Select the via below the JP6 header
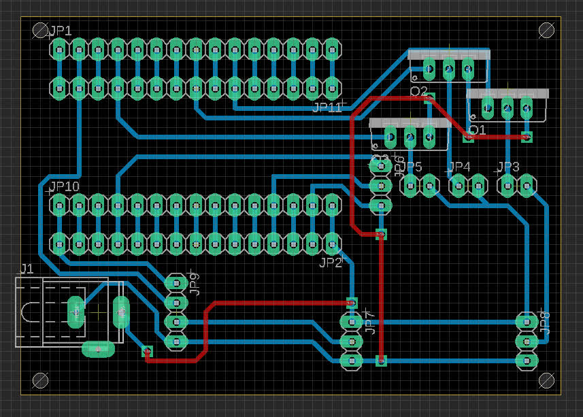Viewport: 583px width, 417px height. point(381,235)
